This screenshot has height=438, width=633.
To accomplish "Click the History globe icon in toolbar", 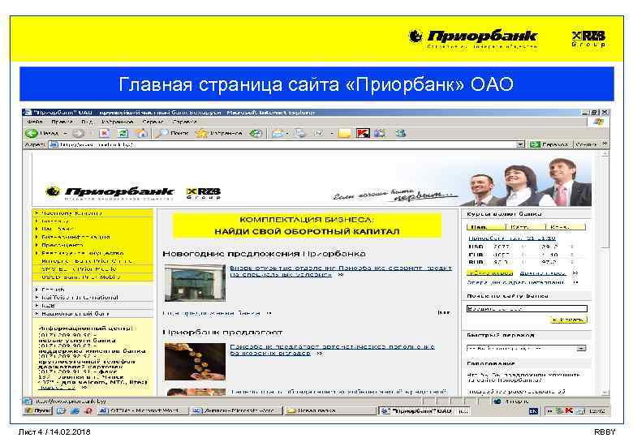I will tap(255, 133).
